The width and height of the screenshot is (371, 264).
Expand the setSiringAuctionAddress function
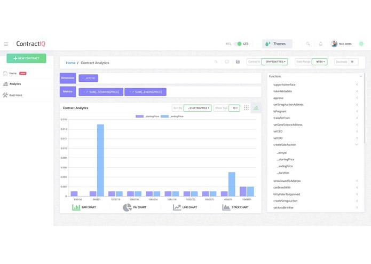point(357,104)
